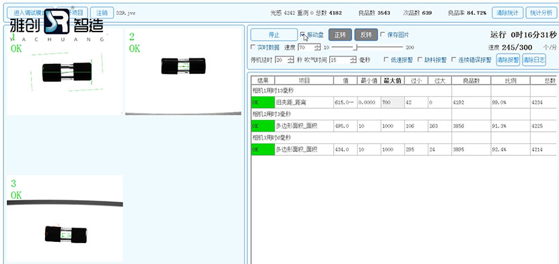Click the 清除报警 clear alarm button
The height and width of the screenshot is (264, 559).
click(x=508, y=60)
